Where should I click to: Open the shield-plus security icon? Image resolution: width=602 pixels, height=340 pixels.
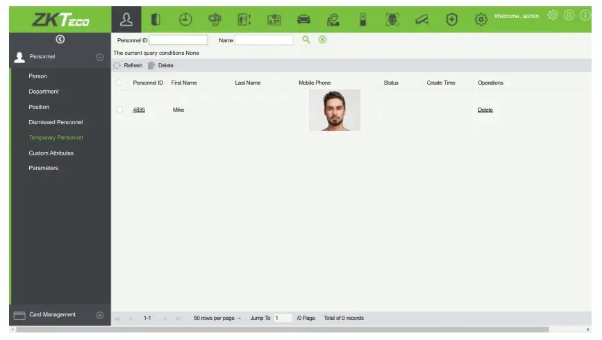[452, 19]
